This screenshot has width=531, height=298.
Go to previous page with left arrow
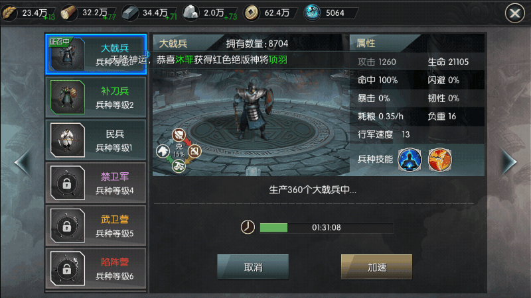coord(23,162)
